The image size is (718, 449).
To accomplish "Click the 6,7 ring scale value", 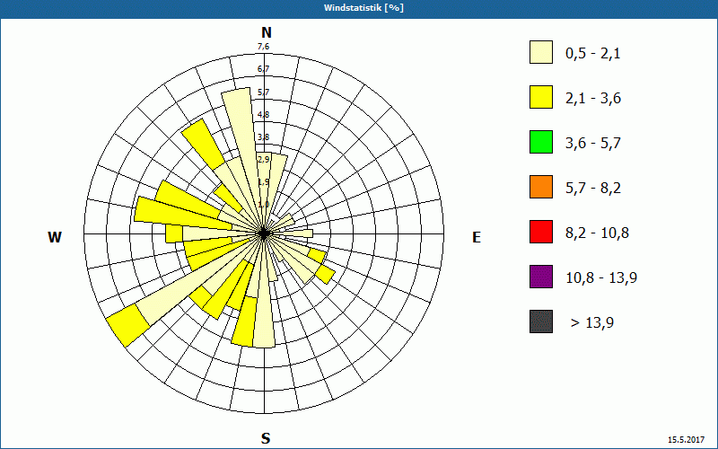I will click(x=263, y=69).
